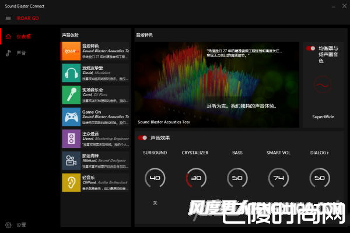Adjust the SMART VOL dial showing 74
The width and height of the screenshot is (350, 233).
(278, 178)
